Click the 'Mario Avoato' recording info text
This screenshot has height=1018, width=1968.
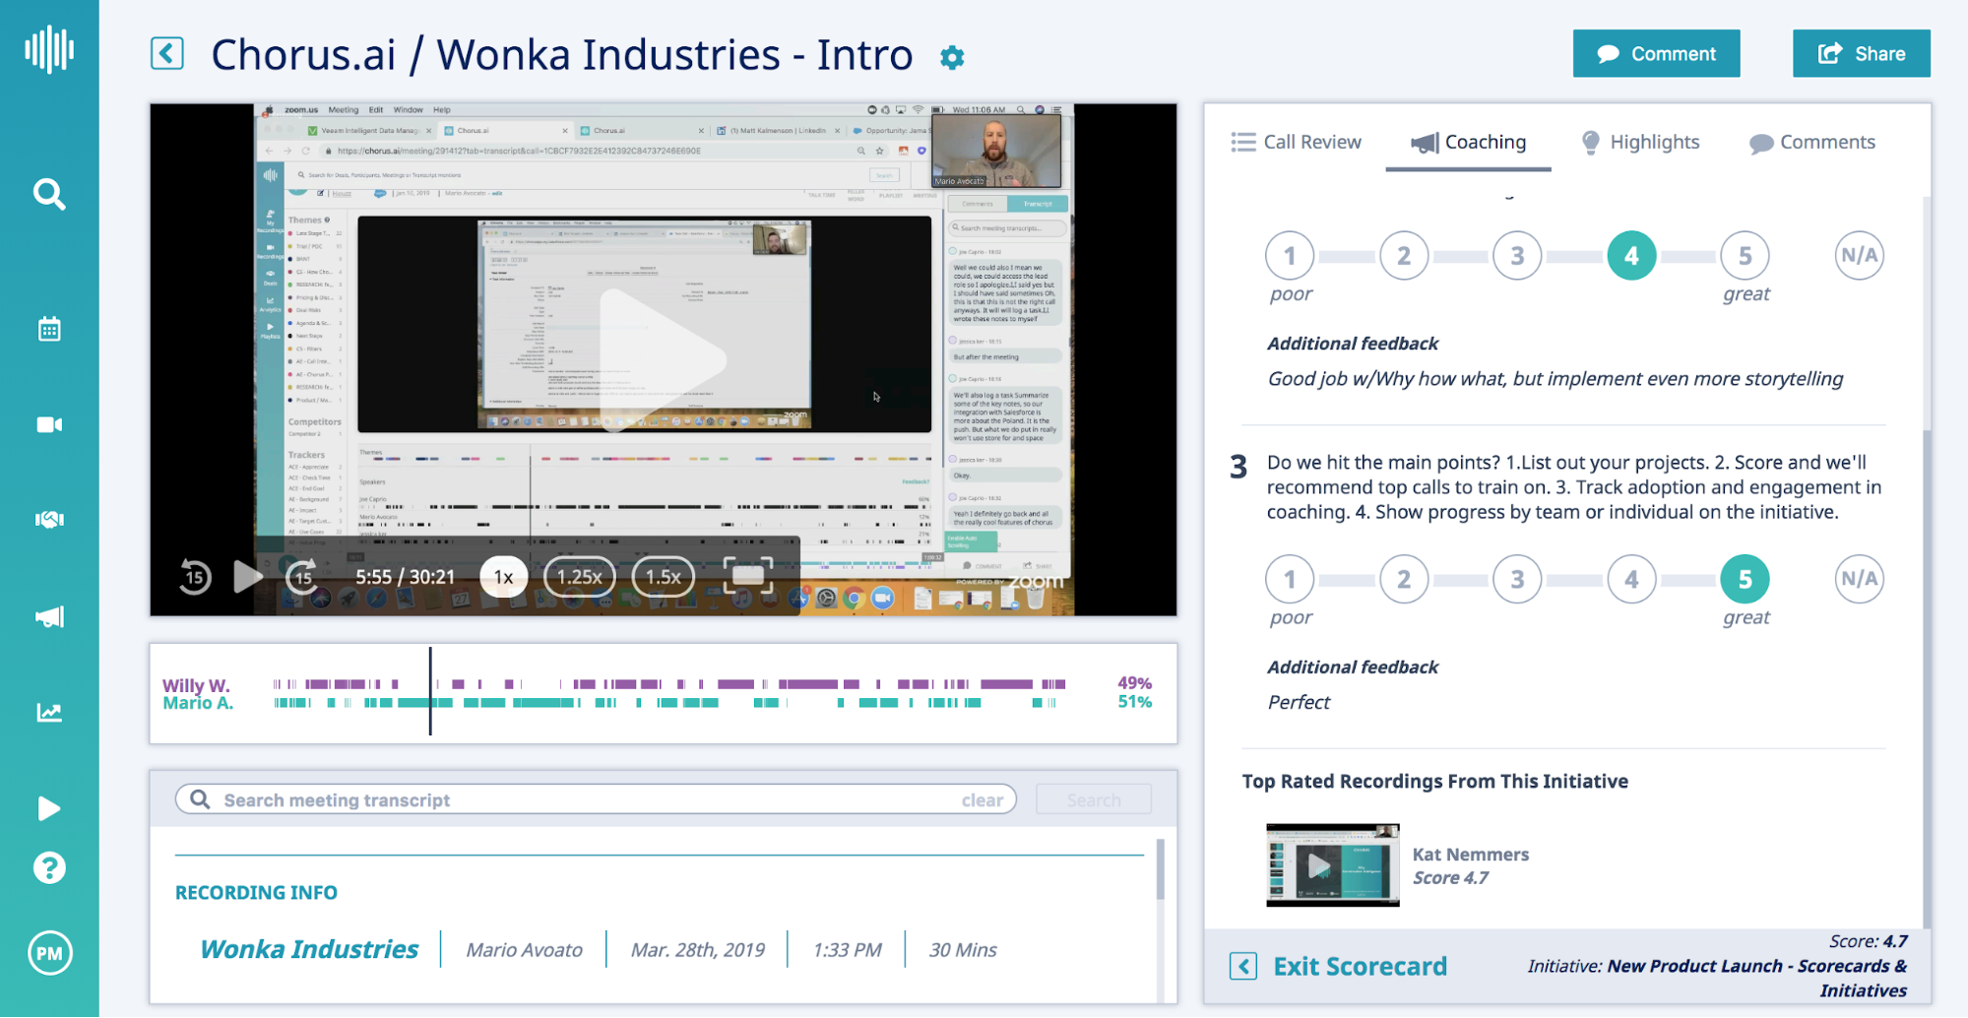pos(524,950)
